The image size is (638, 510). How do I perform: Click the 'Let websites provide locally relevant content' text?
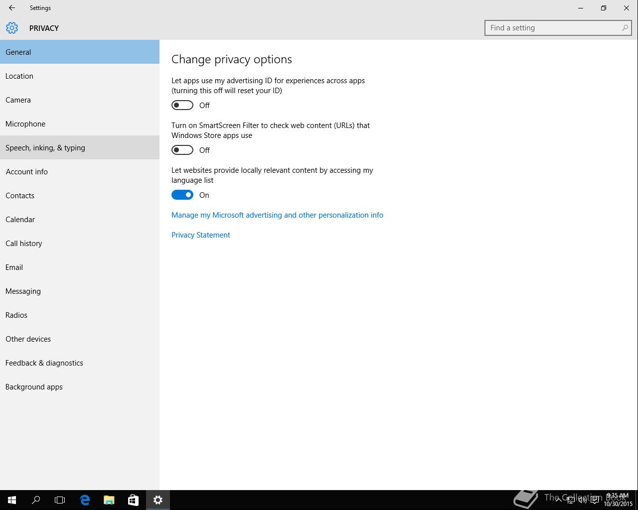pyautogui.click(x=272, y=175)
